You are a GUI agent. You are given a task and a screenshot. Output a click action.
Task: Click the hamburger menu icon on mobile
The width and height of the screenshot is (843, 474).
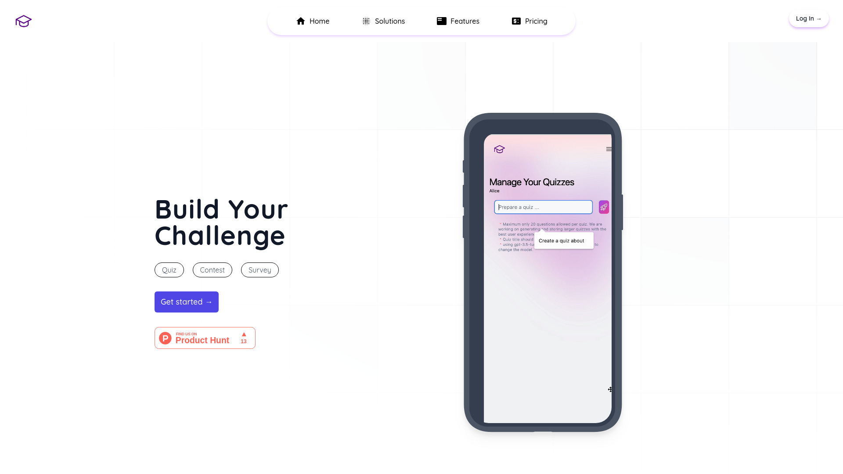(x=609, y=149)
